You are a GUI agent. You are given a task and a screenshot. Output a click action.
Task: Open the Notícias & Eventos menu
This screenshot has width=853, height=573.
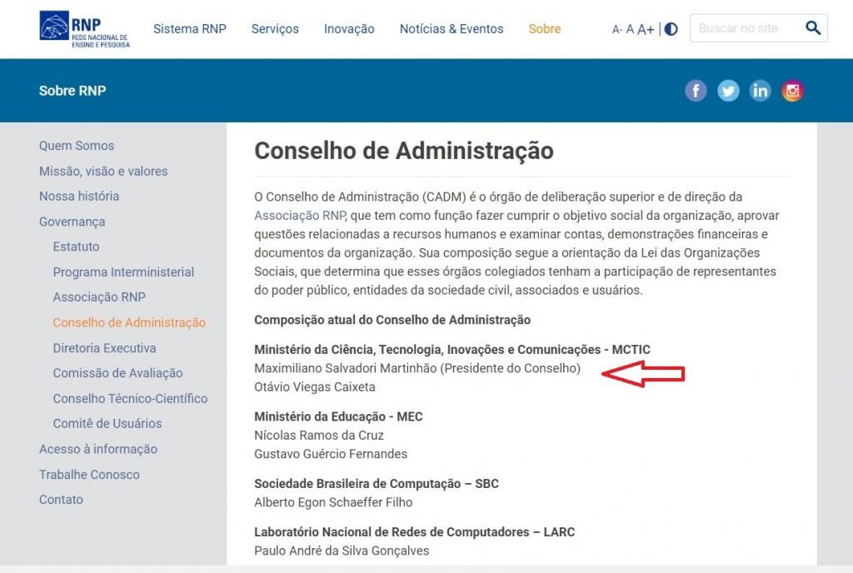pyautogui.click(x=451, y=29)
